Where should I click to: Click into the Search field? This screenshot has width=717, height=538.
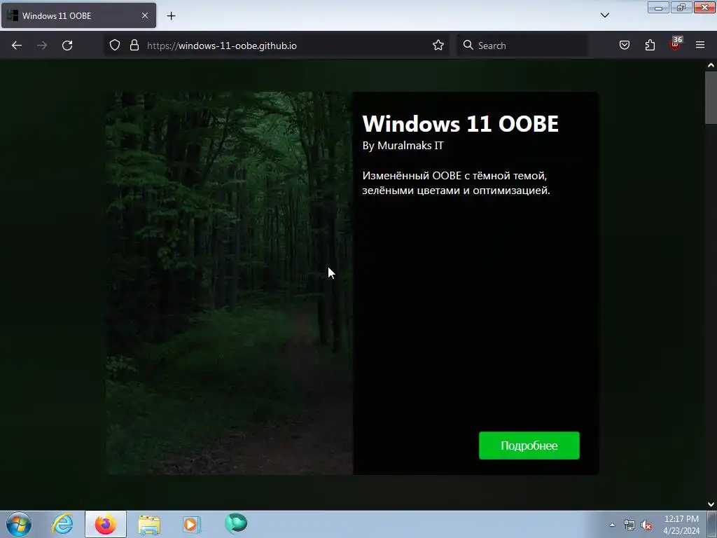coord(522,46)
